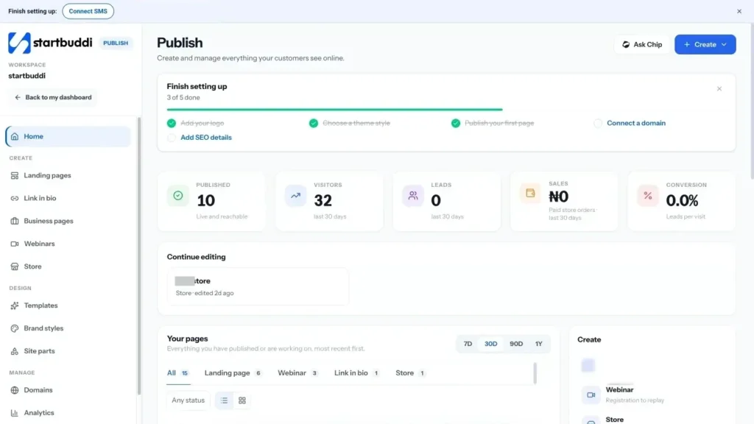Image resolution: width=754 pixels, height=424 pixels.
Task: Click the Conversion percent icon
Action: [x=648, y=196]
